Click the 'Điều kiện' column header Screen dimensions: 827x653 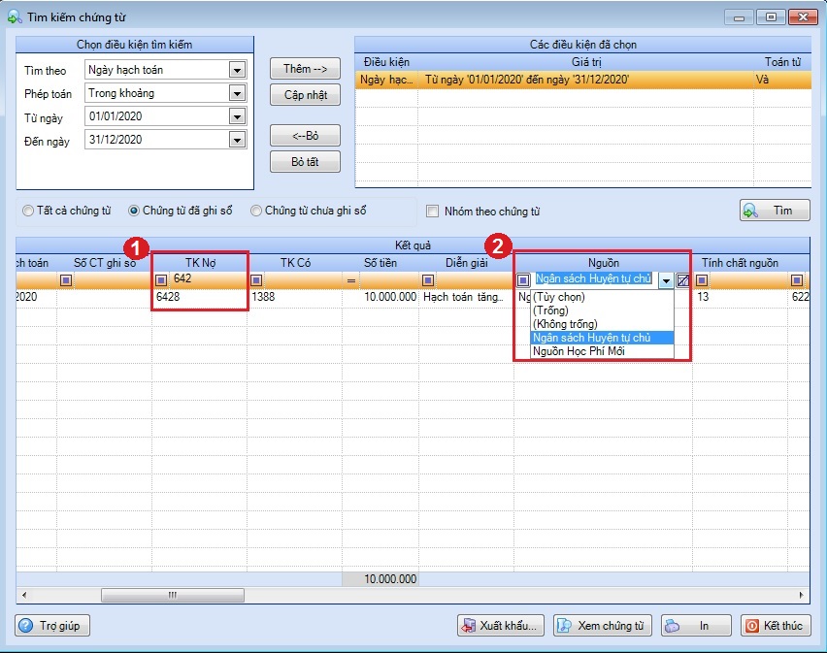[x=386, y=62]
